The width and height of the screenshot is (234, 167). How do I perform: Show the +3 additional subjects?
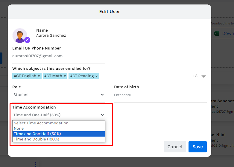[x=195, y=76]
